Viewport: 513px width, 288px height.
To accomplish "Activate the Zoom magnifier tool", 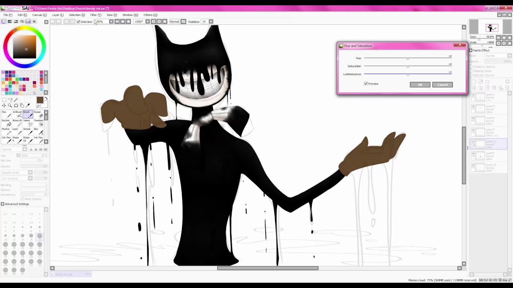I will click(x=10, y=106).
